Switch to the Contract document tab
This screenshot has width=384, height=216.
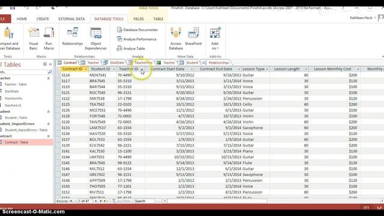click(67, 62)
